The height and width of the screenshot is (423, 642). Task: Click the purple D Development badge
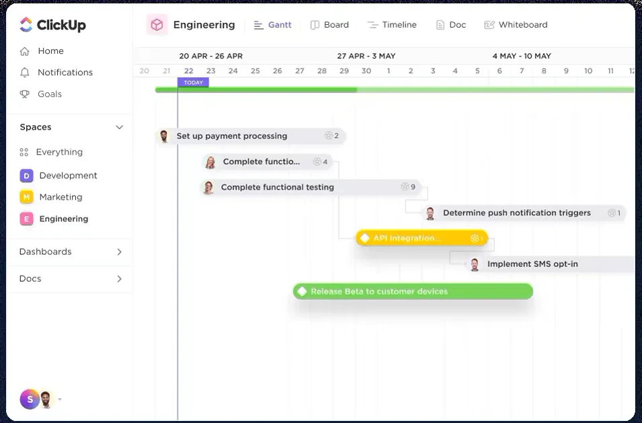(27, 176)
